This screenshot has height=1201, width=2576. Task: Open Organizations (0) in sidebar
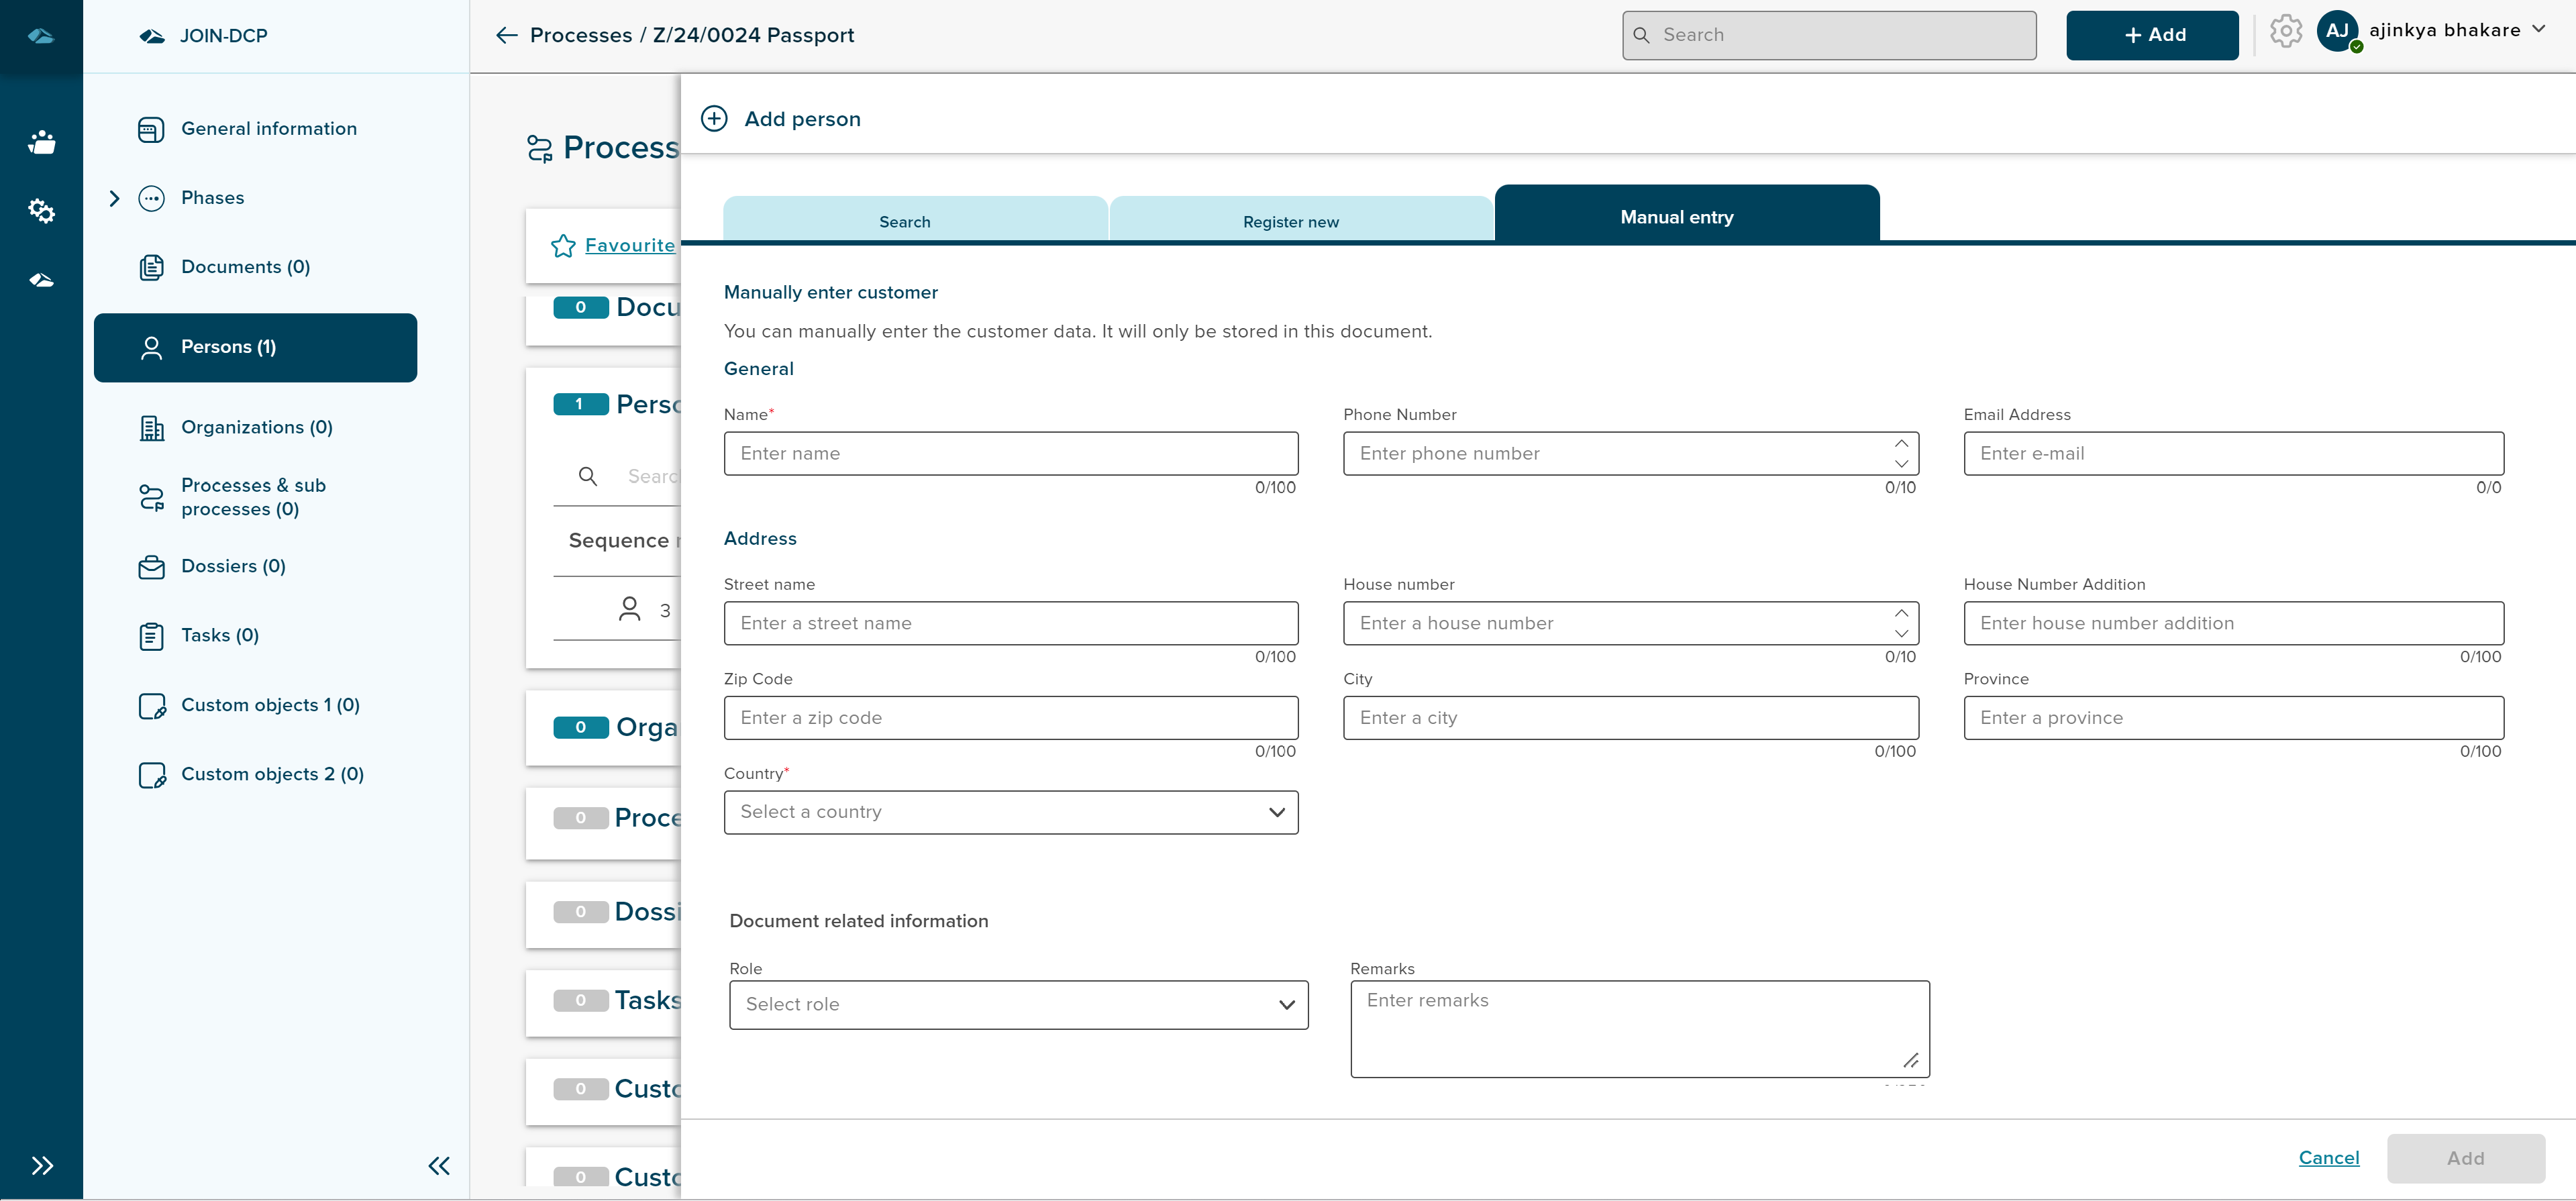256,427
